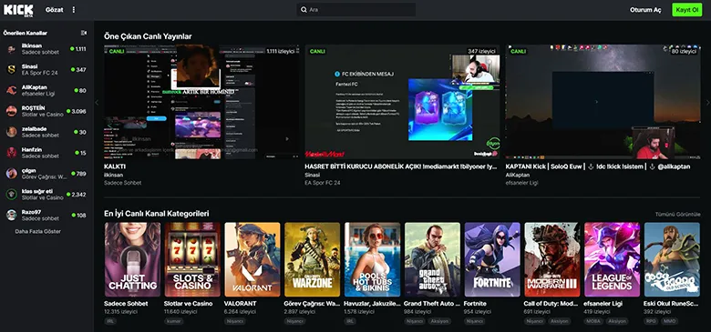Click Nişancı tag under VALORANT
Screen dimensions: 711x332
(235, 321)
